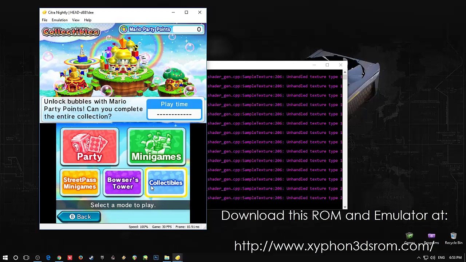Switch to Citra on the taskbar
The height and width of the screenshot is (262, 466).
click(x=178, y=258)
